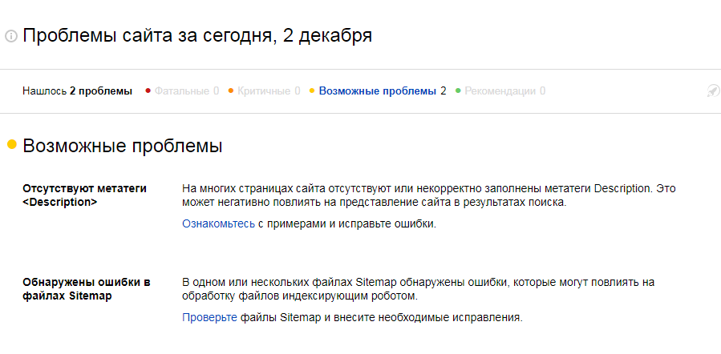
Task: Click the Sitemap errors explanation paragraph
Action: click(418, 289)
